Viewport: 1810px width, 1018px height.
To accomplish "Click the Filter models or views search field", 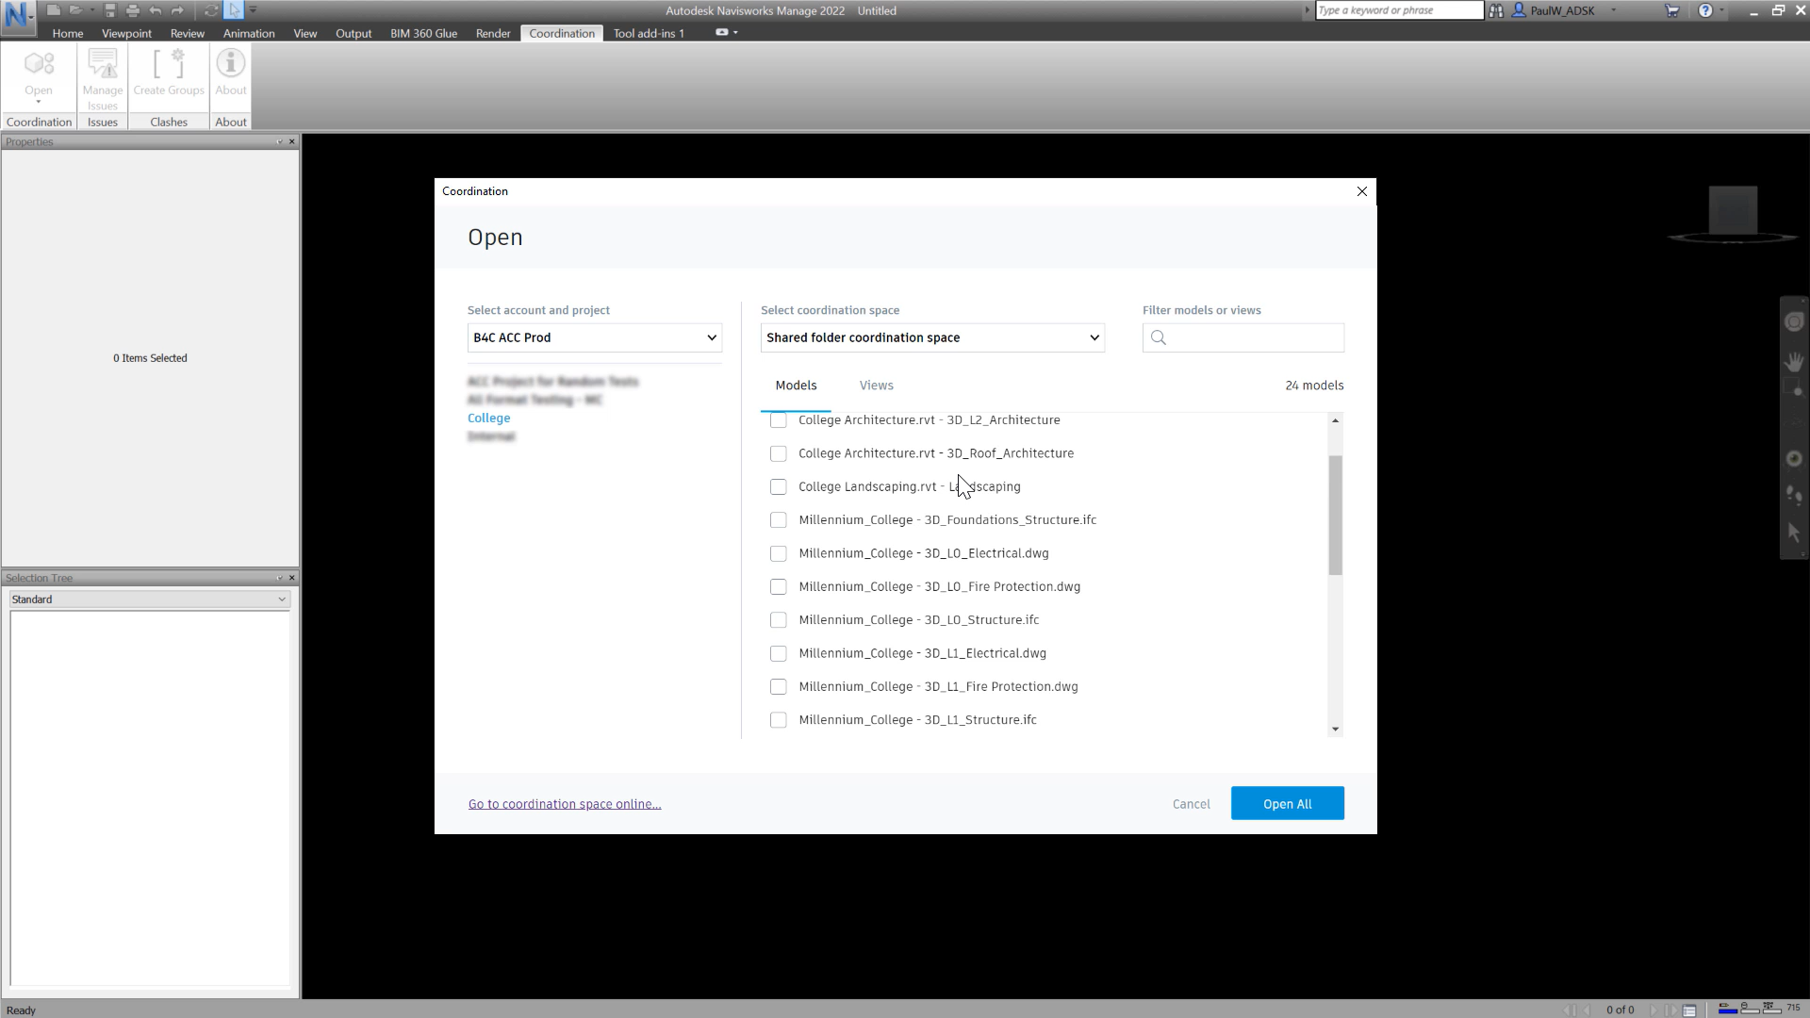I will click(1254, 337).
